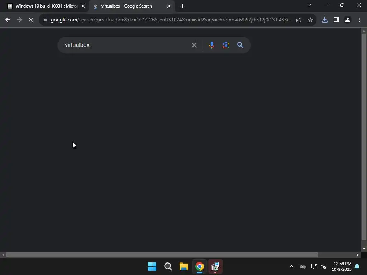Click the scroll-right arrow of the horizontal scrollbar

coord(358,255)
